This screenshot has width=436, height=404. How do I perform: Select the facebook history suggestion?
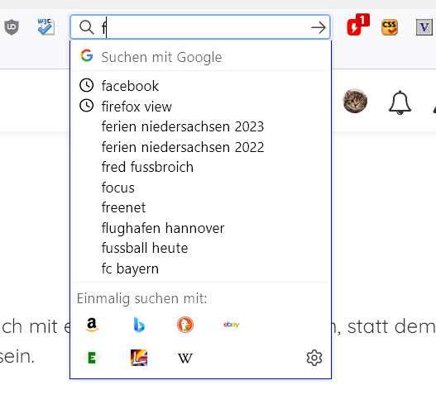[200, 86]
